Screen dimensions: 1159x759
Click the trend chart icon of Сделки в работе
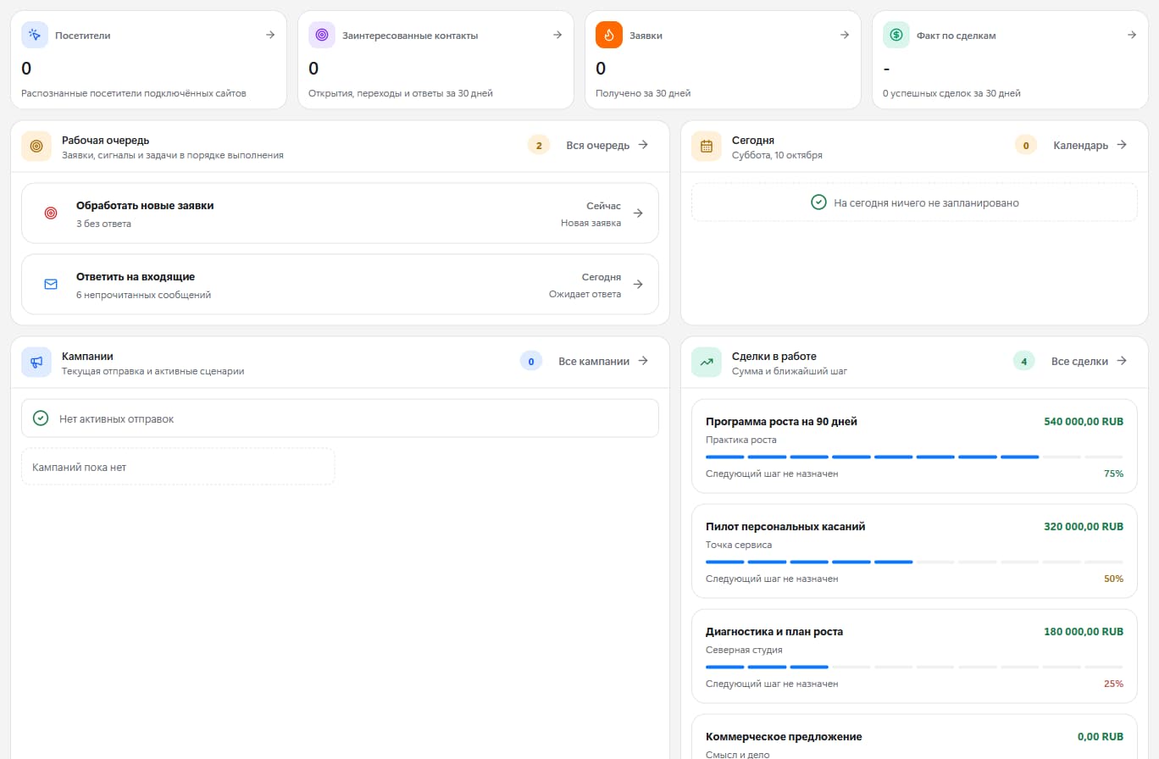707,362
